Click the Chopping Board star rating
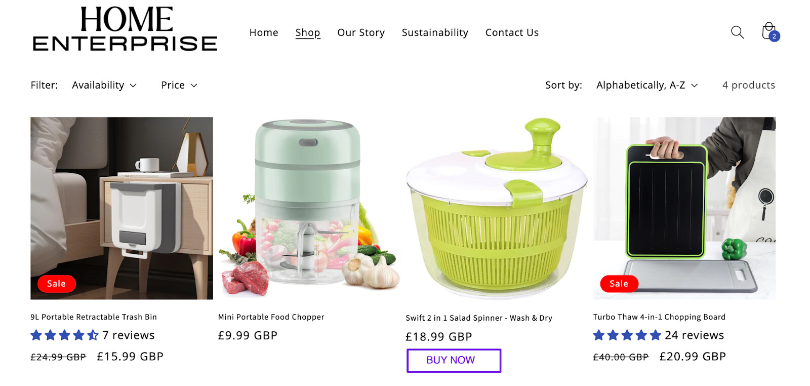The height and width of the screenshot is (386, 810). coord(627,335)
